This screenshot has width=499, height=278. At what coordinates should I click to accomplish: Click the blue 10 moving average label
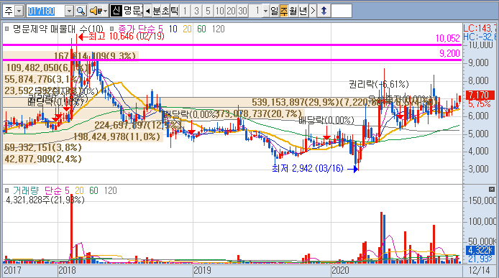pos(173,29)
